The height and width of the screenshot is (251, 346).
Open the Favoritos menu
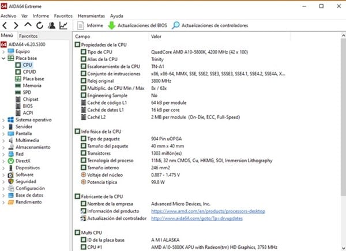pos(63,16)
